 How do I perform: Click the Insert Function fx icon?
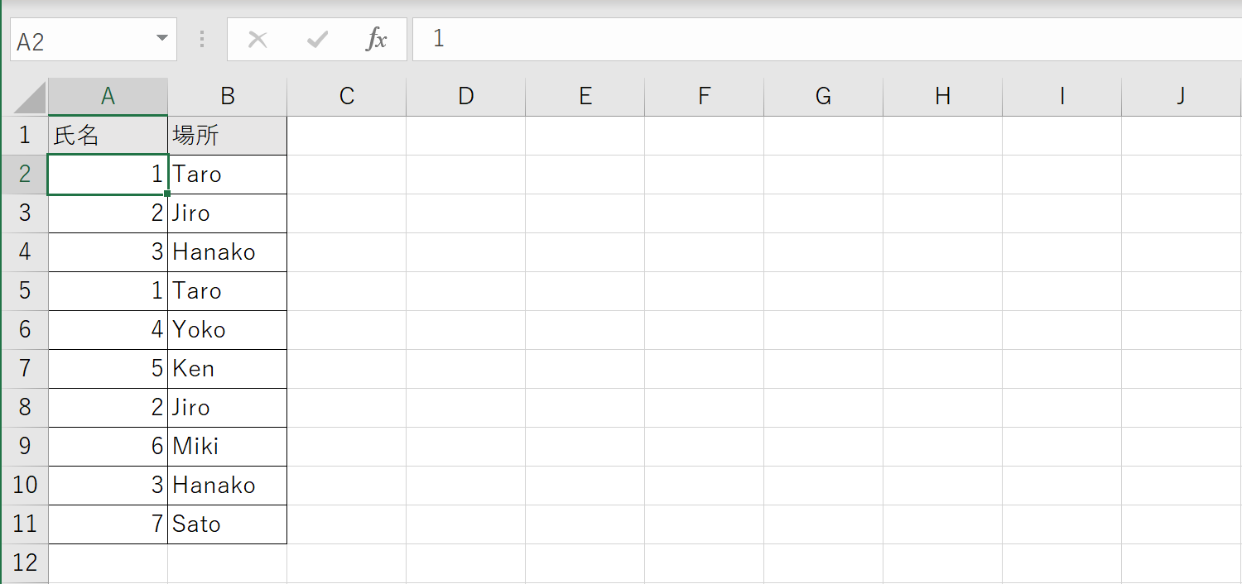point(377,39)
